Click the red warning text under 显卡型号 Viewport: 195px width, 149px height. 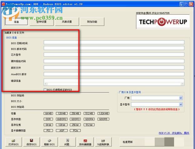157,109
